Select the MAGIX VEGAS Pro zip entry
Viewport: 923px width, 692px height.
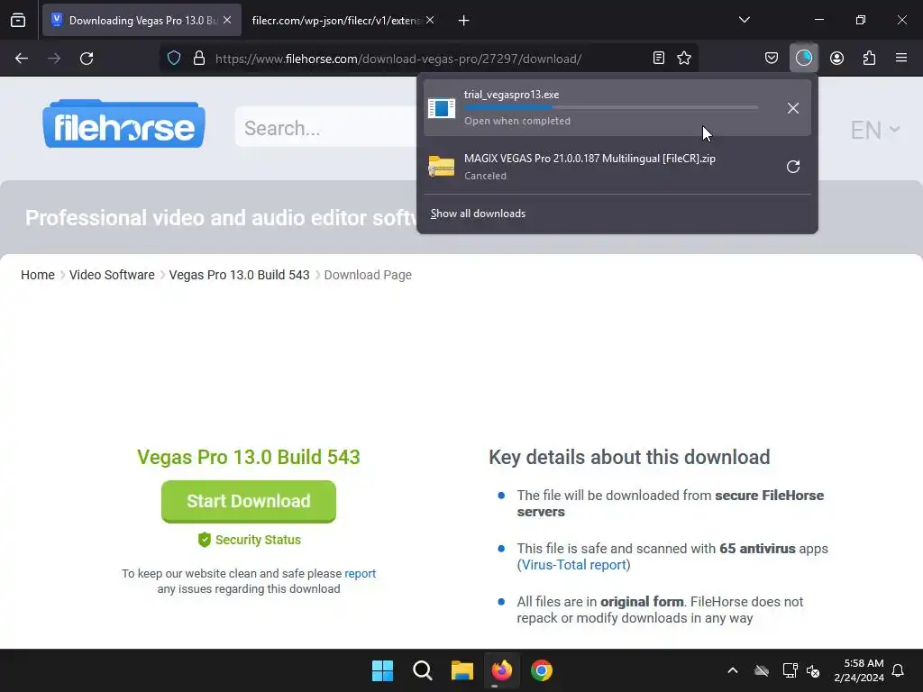[617, 167]
